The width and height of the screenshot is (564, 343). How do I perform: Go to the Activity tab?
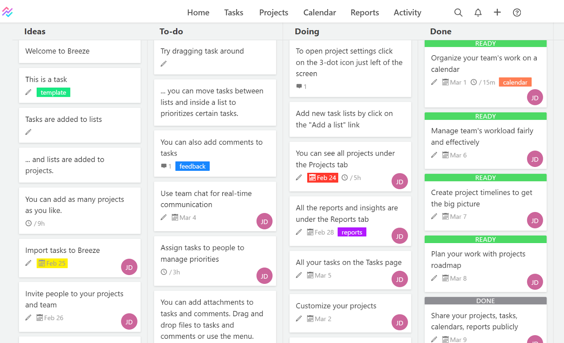click(x=407, y=13)
